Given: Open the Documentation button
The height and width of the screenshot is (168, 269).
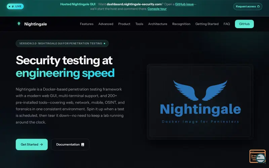Looking at the screenshot, I should click(x=70, y=144).
